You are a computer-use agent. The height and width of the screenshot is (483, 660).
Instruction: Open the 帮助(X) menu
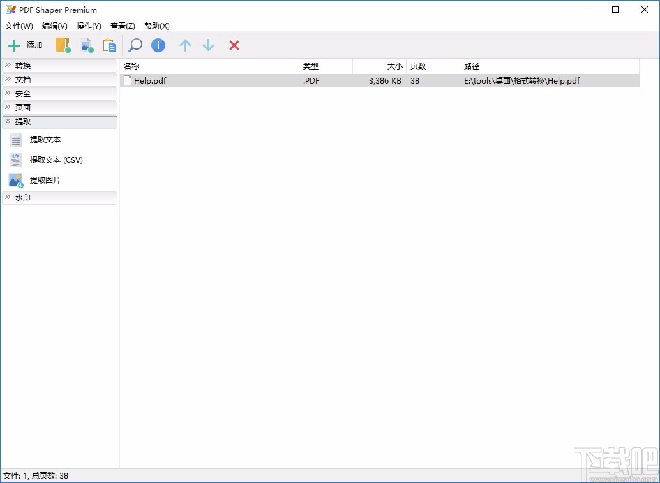click(x=156, y=26)
